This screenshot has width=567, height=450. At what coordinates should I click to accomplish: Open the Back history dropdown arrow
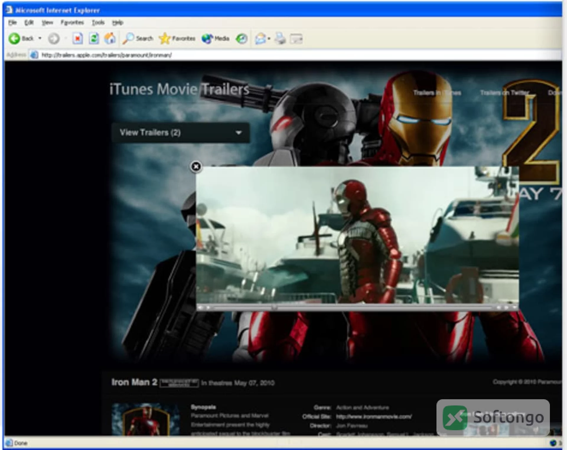coord(40,38)
